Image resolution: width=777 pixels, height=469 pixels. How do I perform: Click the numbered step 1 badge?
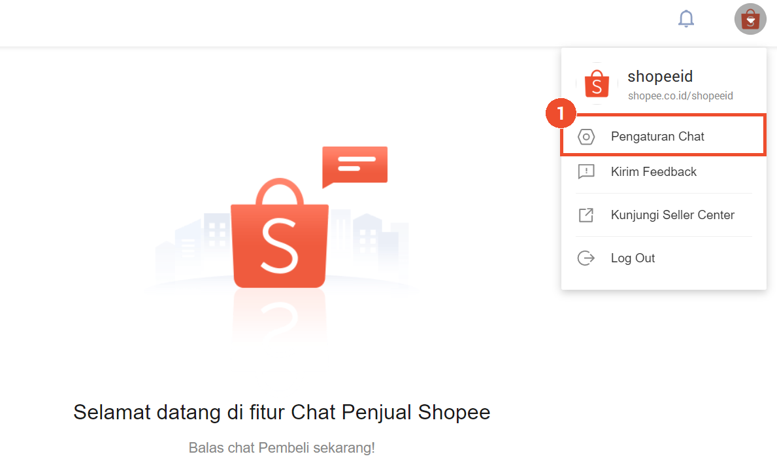(561, 113)
